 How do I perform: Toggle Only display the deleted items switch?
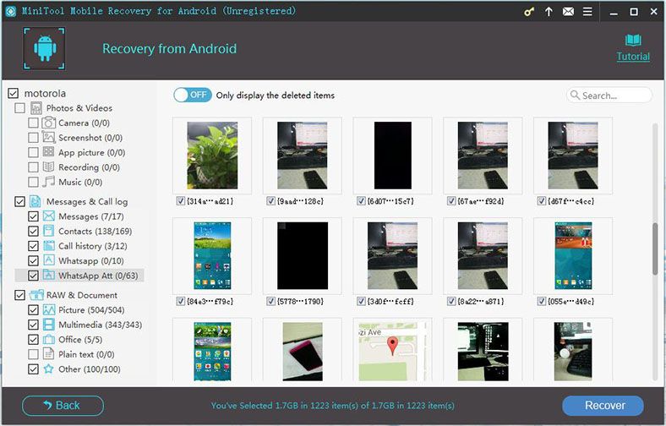pyautogui.click(x=193, y=96)
